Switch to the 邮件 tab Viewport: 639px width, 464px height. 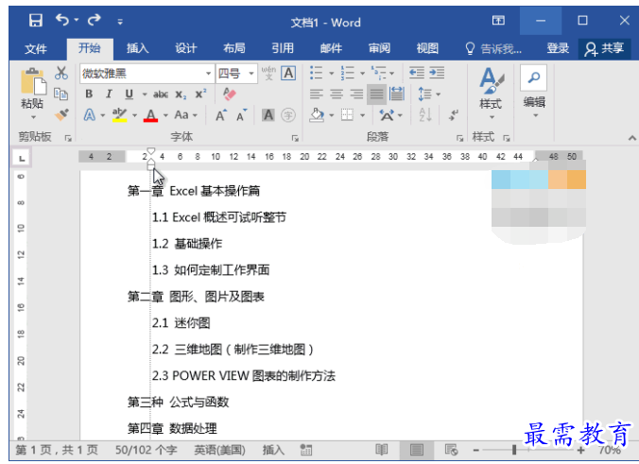[x=331, y=48]
